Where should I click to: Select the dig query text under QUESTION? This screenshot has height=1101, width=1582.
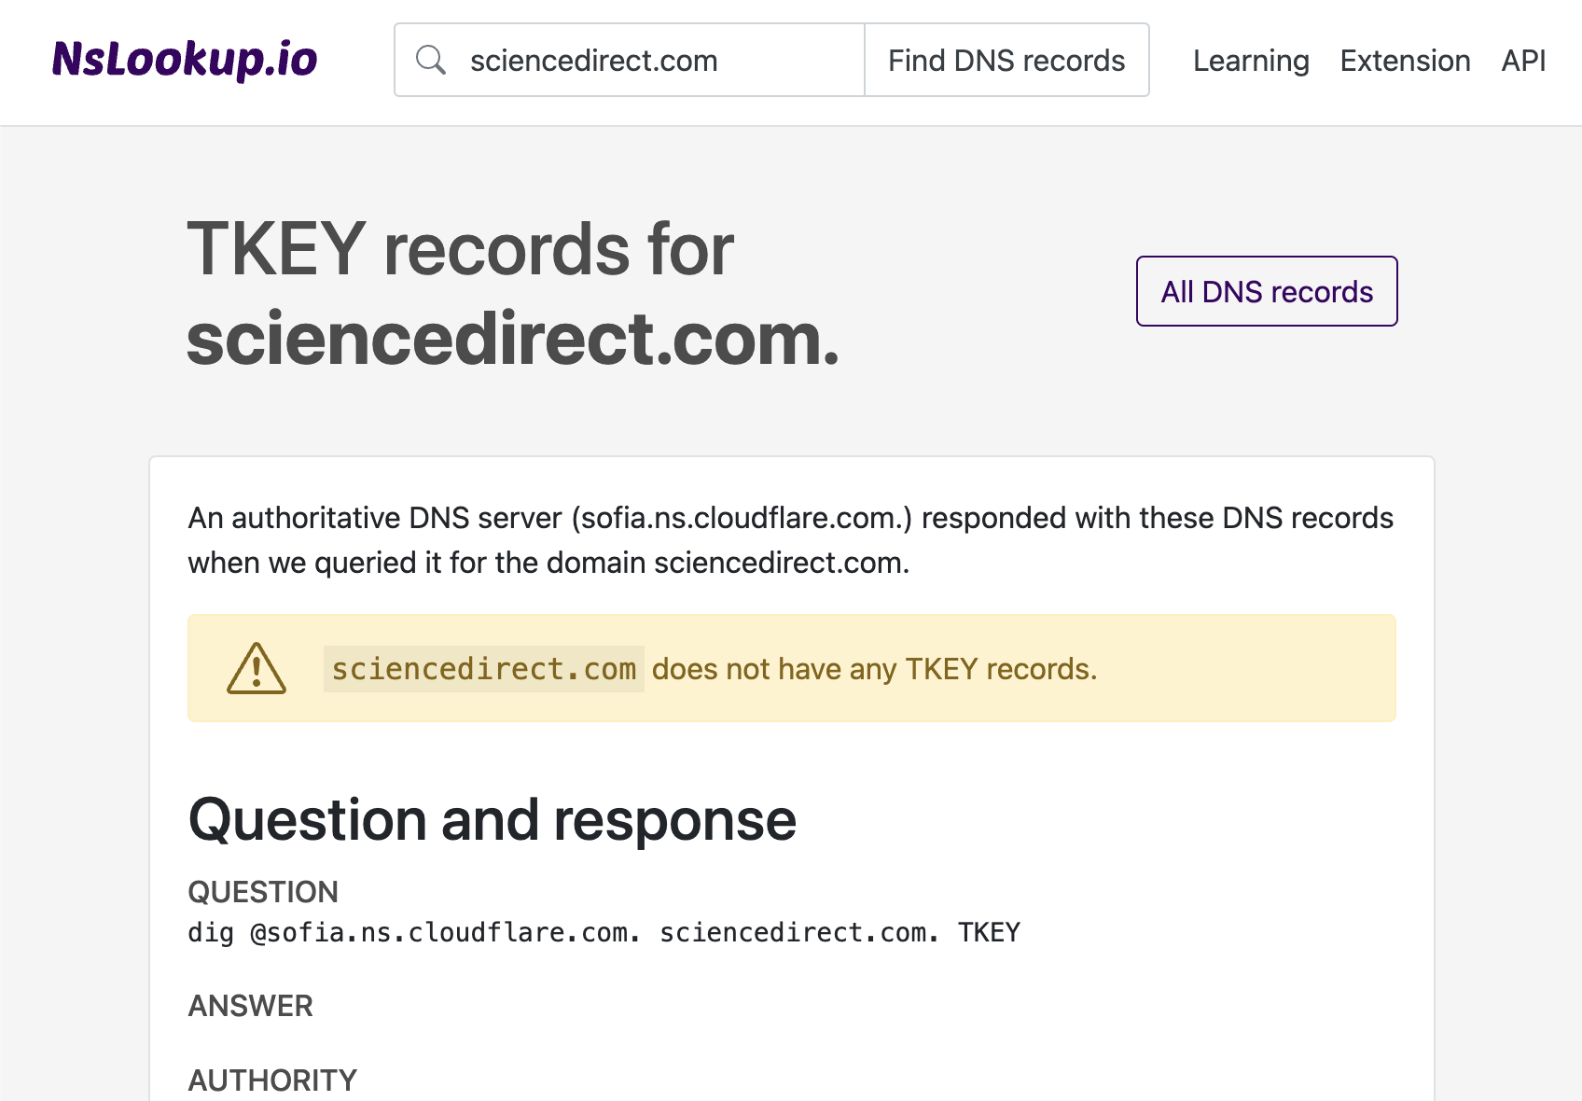pos(604,932)
